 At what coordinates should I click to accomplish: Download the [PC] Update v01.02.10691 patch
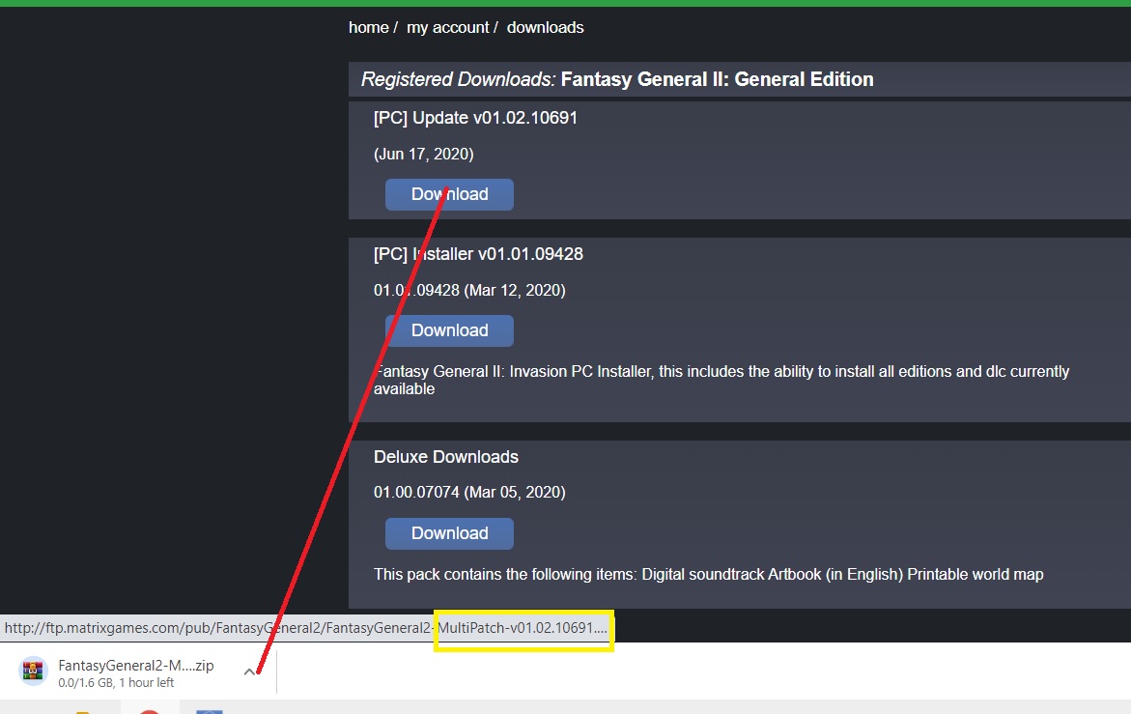pyautogui.click(x=449, y=195)
